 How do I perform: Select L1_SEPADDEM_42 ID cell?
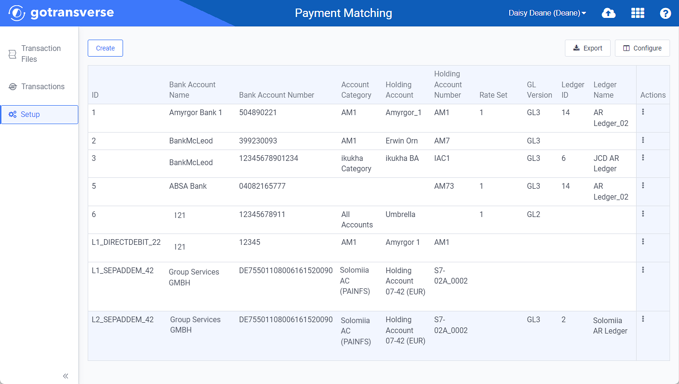123,270
